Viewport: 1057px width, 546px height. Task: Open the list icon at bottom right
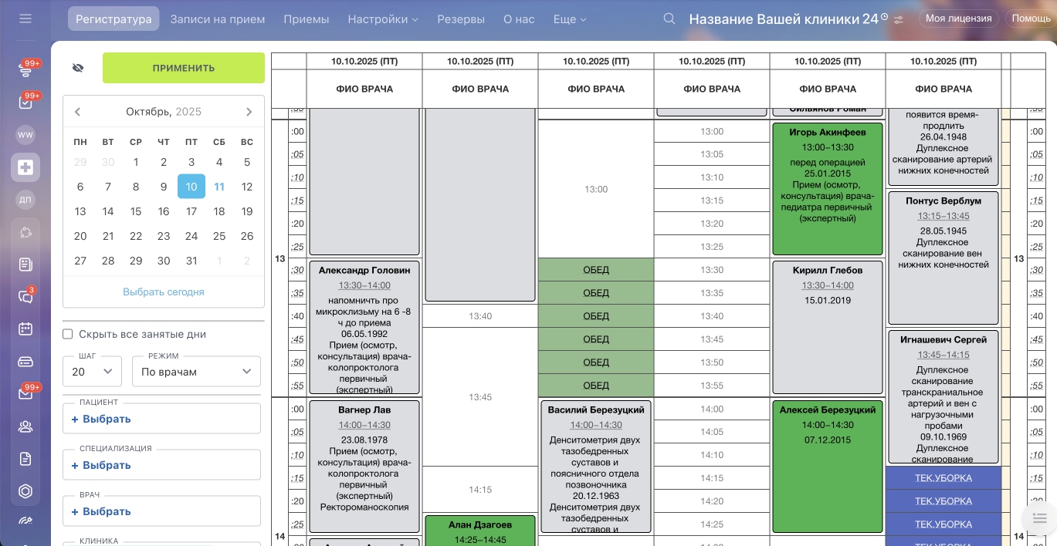point(1039,517)
